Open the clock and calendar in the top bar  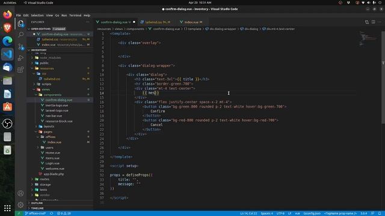[x=200, y=2]
